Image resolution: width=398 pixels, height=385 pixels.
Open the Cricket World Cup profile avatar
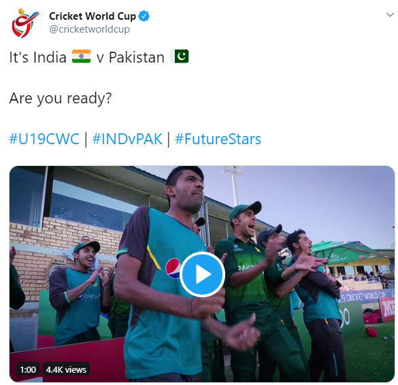(25, 23)
